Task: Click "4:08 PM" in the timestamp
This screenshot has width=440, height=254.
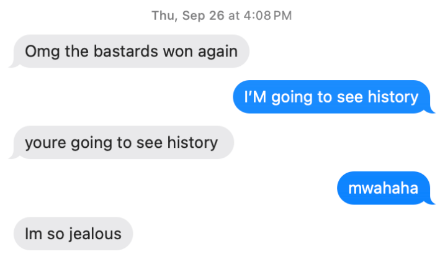Action: coord(267,16)
